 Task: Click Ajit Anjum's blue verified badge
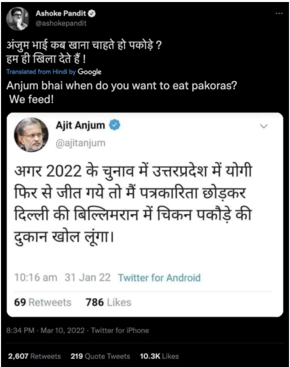click(x=114, y=125)
